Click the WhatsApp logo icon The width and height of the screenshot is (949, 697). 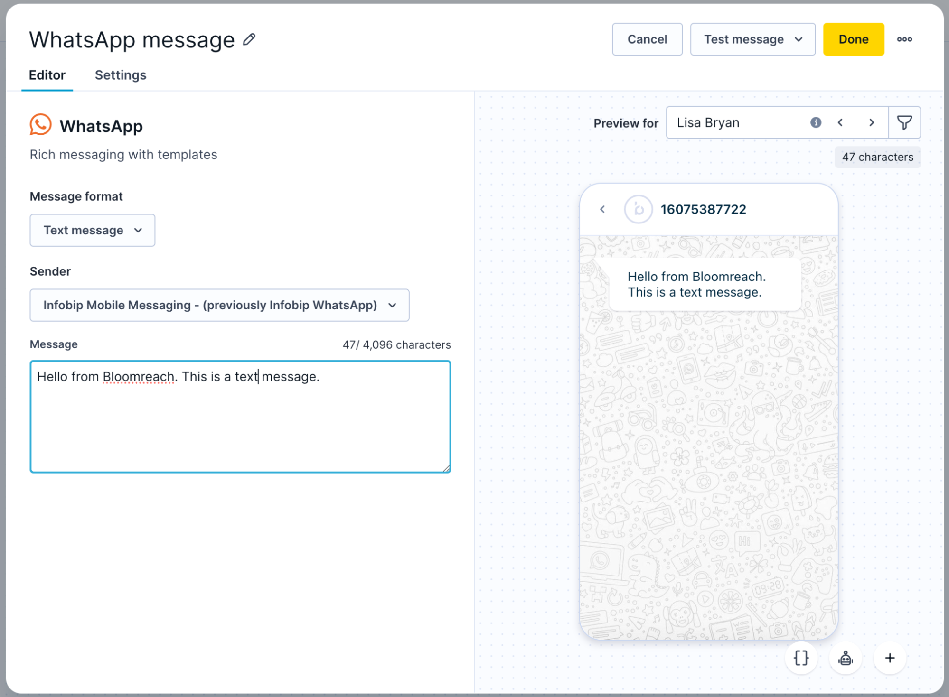(x=40, y=125)
